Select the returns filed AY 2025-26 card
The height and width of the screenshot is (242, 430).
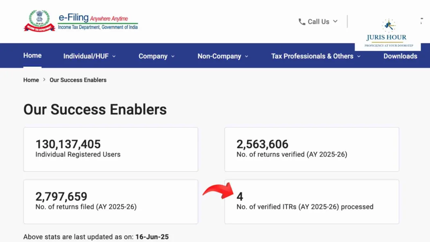[110, 201]
